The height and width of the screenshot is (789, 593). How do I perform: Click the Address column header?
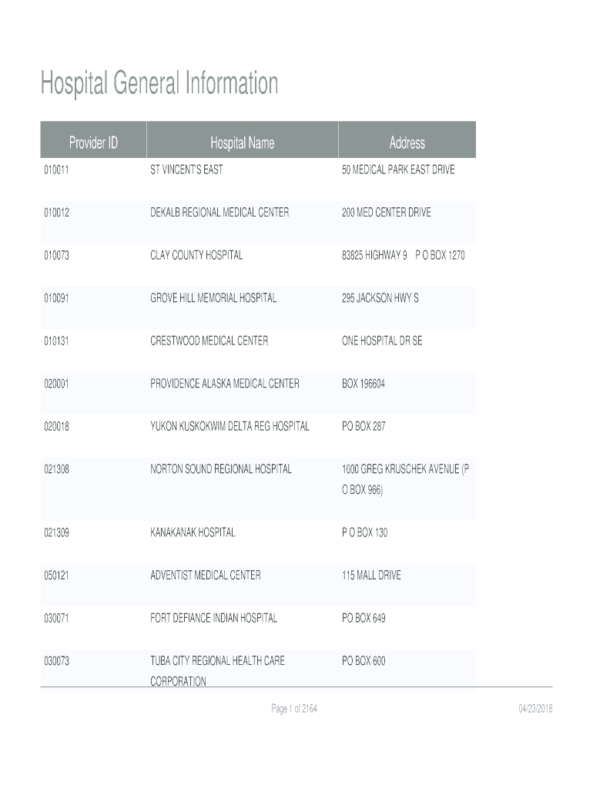point(407,143)
